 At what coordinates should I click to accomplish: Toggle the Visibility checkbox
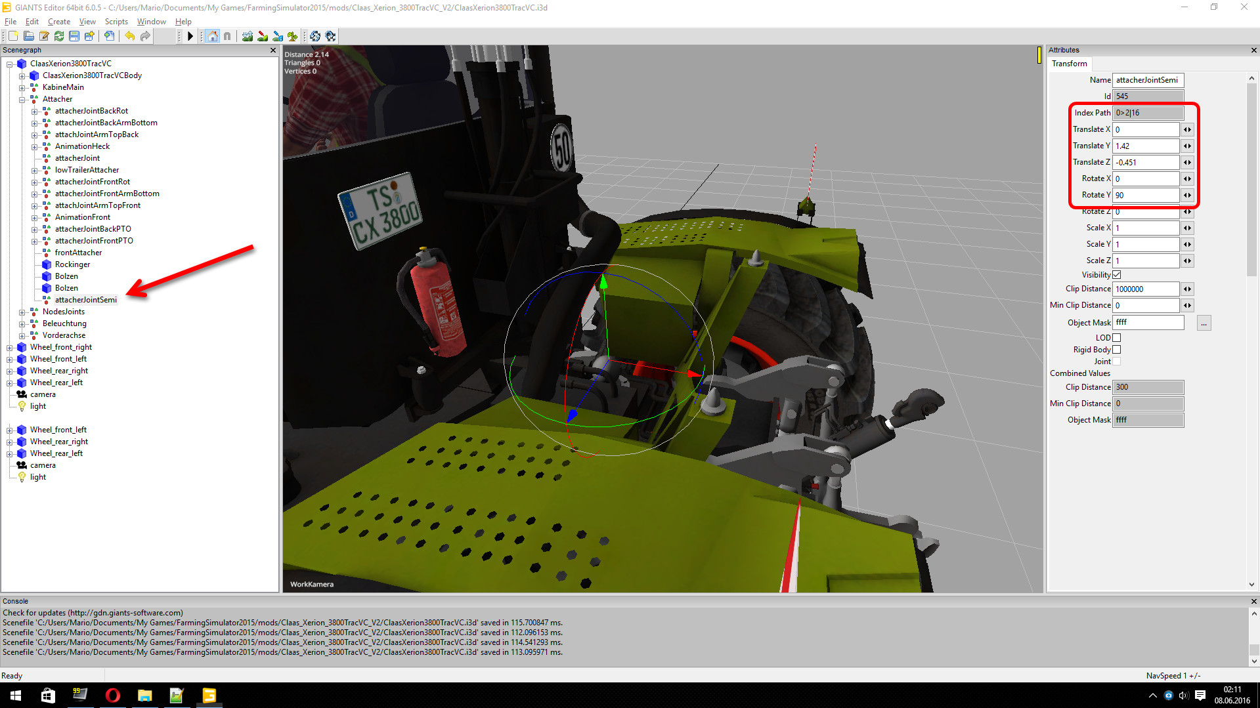click(1117, 275)
